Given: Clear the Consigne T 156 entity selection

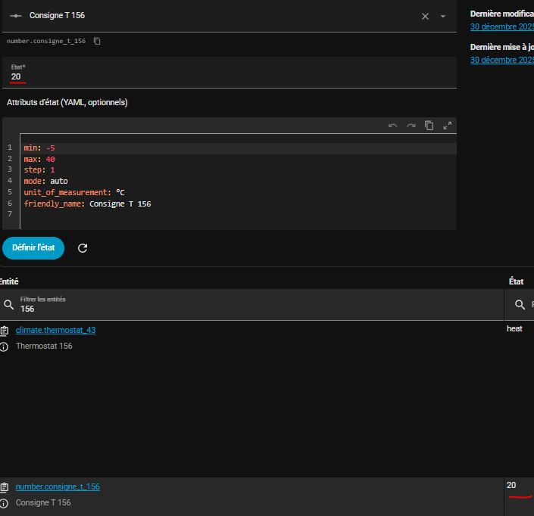Looking at the screenshot, I should 425,16.
